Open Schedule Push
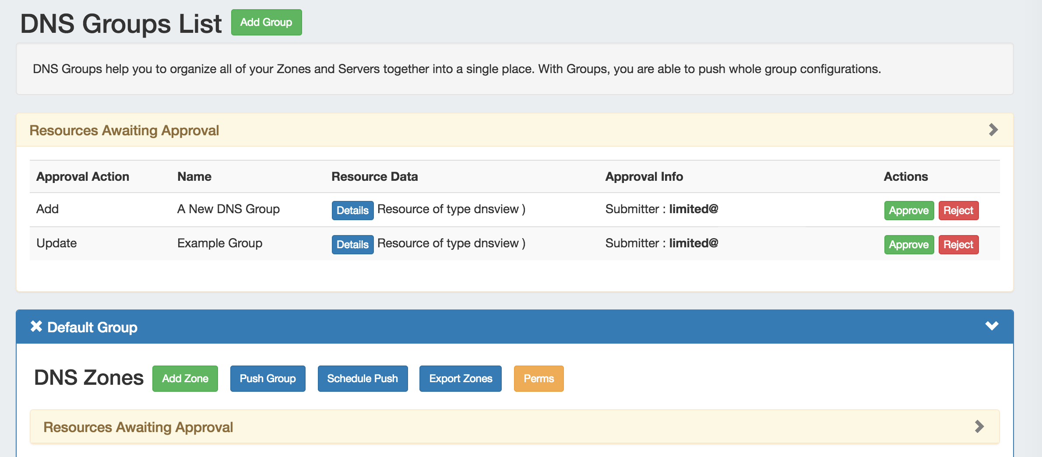The height and width of the screenshot is (457, 1042). 363,379
